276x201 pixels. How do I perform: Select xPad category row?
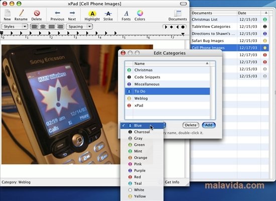[x=168, y=105]
